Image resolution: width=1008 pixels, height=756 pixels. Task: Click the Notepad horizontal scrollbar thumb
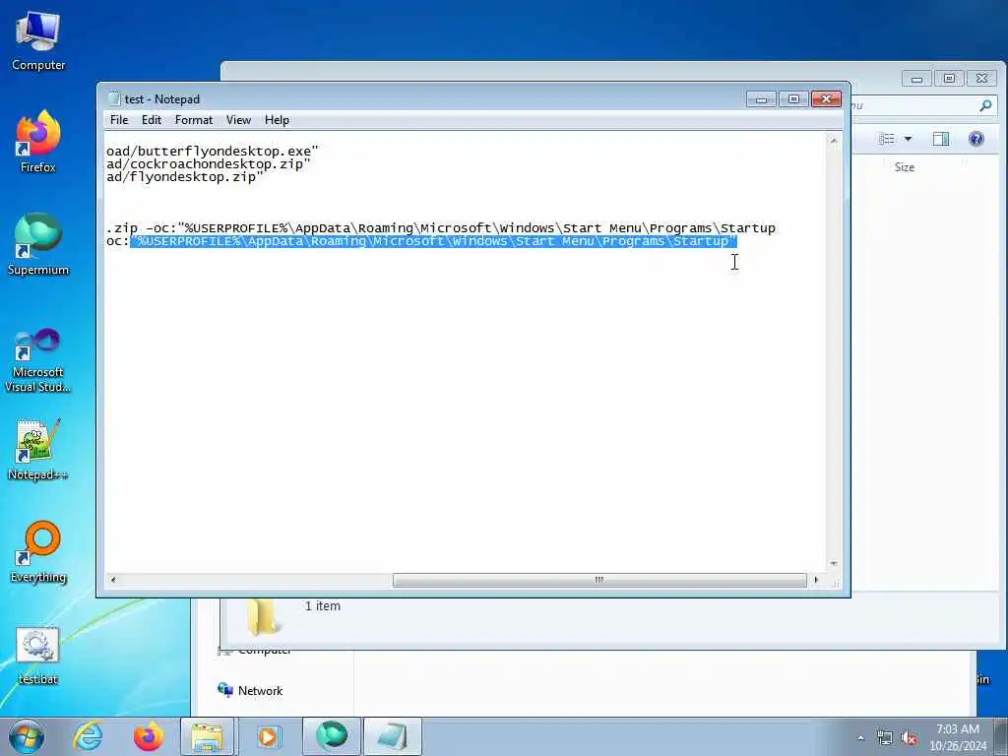point(599,580)
